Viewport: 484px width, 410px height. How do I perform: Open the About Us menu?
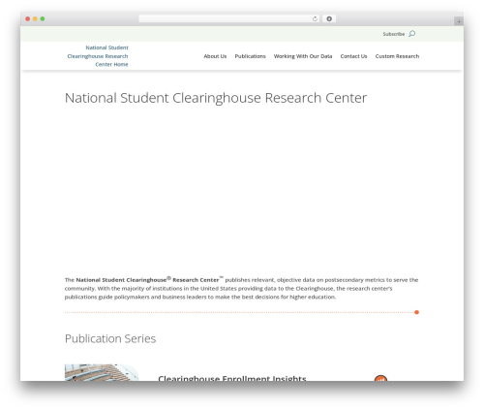(x=215, y=56)
